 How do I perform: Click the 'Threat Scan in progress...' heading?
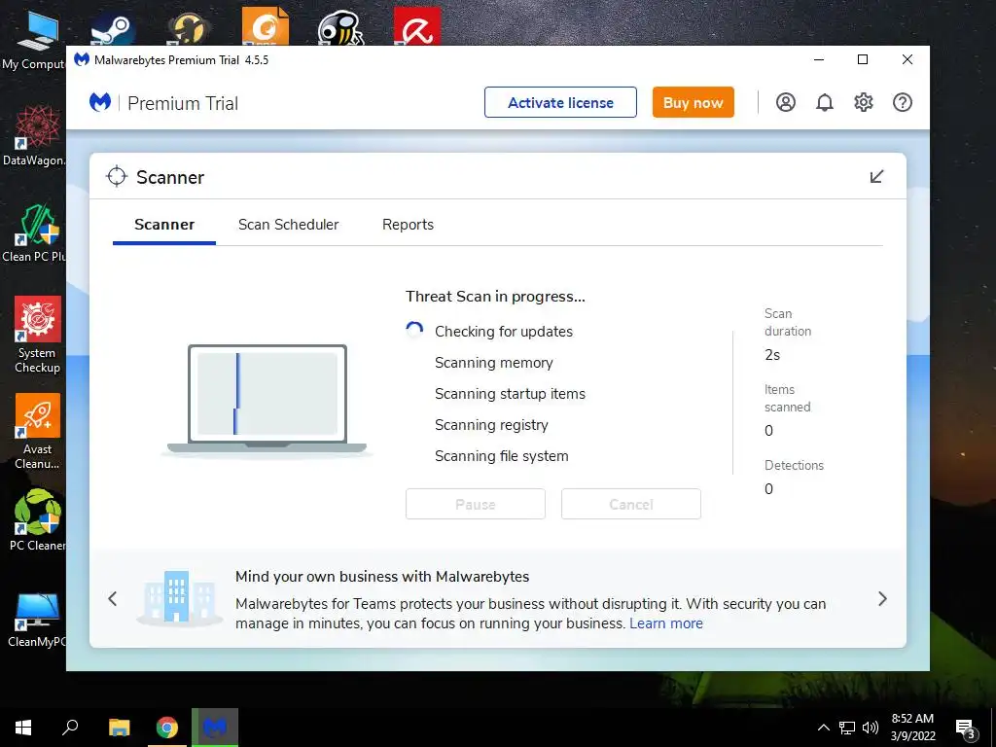click(495, 297)
